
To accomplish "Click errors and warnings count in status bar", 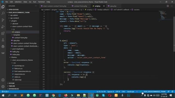I will click(5, 91).
